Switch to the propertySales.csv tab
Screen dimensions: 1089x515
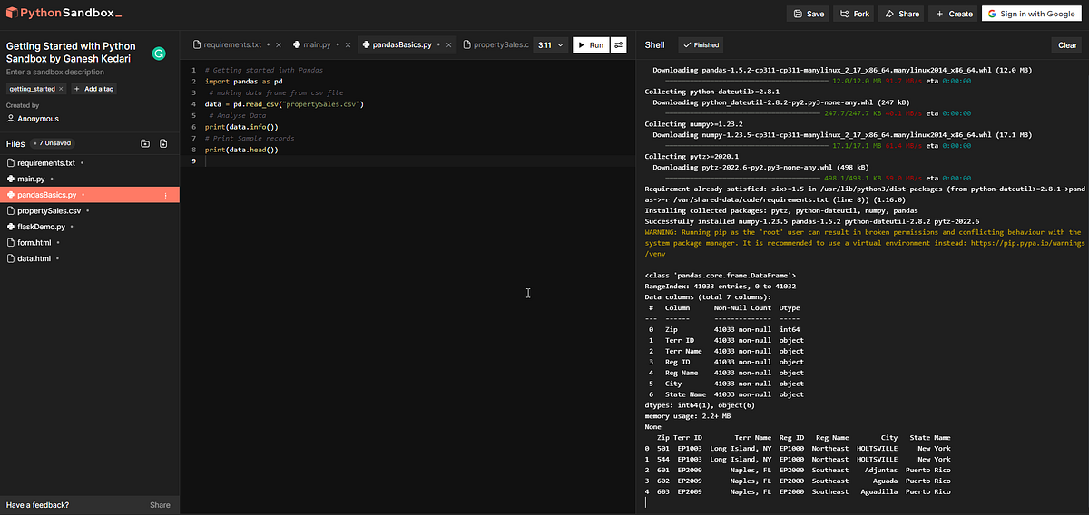point(495,44)
